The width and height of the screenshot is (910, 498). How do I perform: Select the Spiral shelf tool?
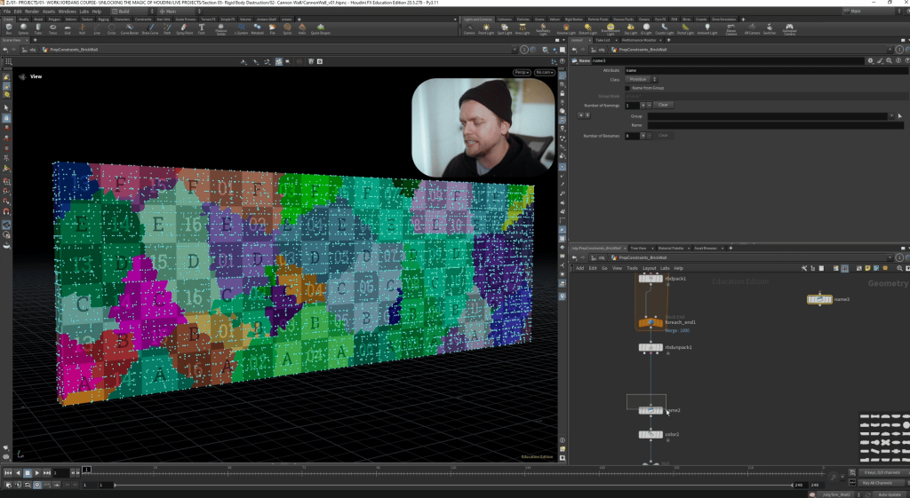pyautogui.click(x=287, y=28)
